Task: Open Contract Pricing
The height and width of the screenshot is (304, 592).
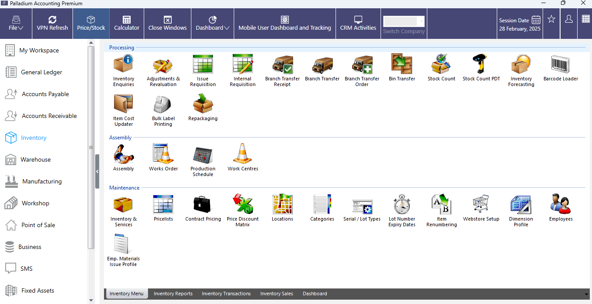Action: (x=203, y=208)
